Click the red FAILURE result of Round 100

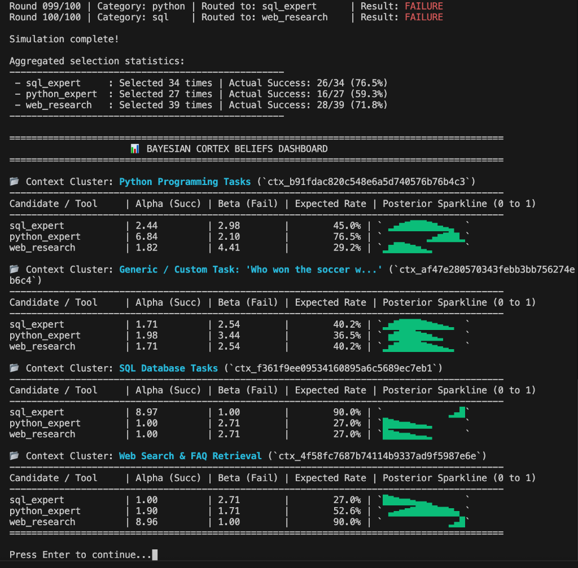[x=424, y=17]
